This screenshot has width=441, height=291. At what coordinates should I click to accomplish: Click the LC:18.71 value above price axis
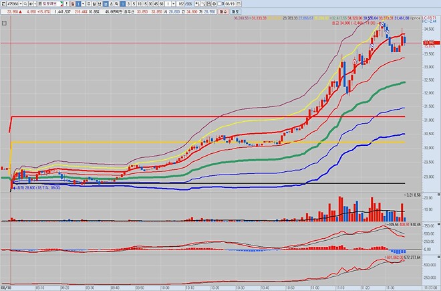(429, 17)
